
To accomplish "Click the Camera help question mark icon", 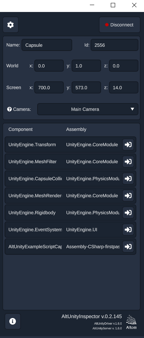I will 9,109.
